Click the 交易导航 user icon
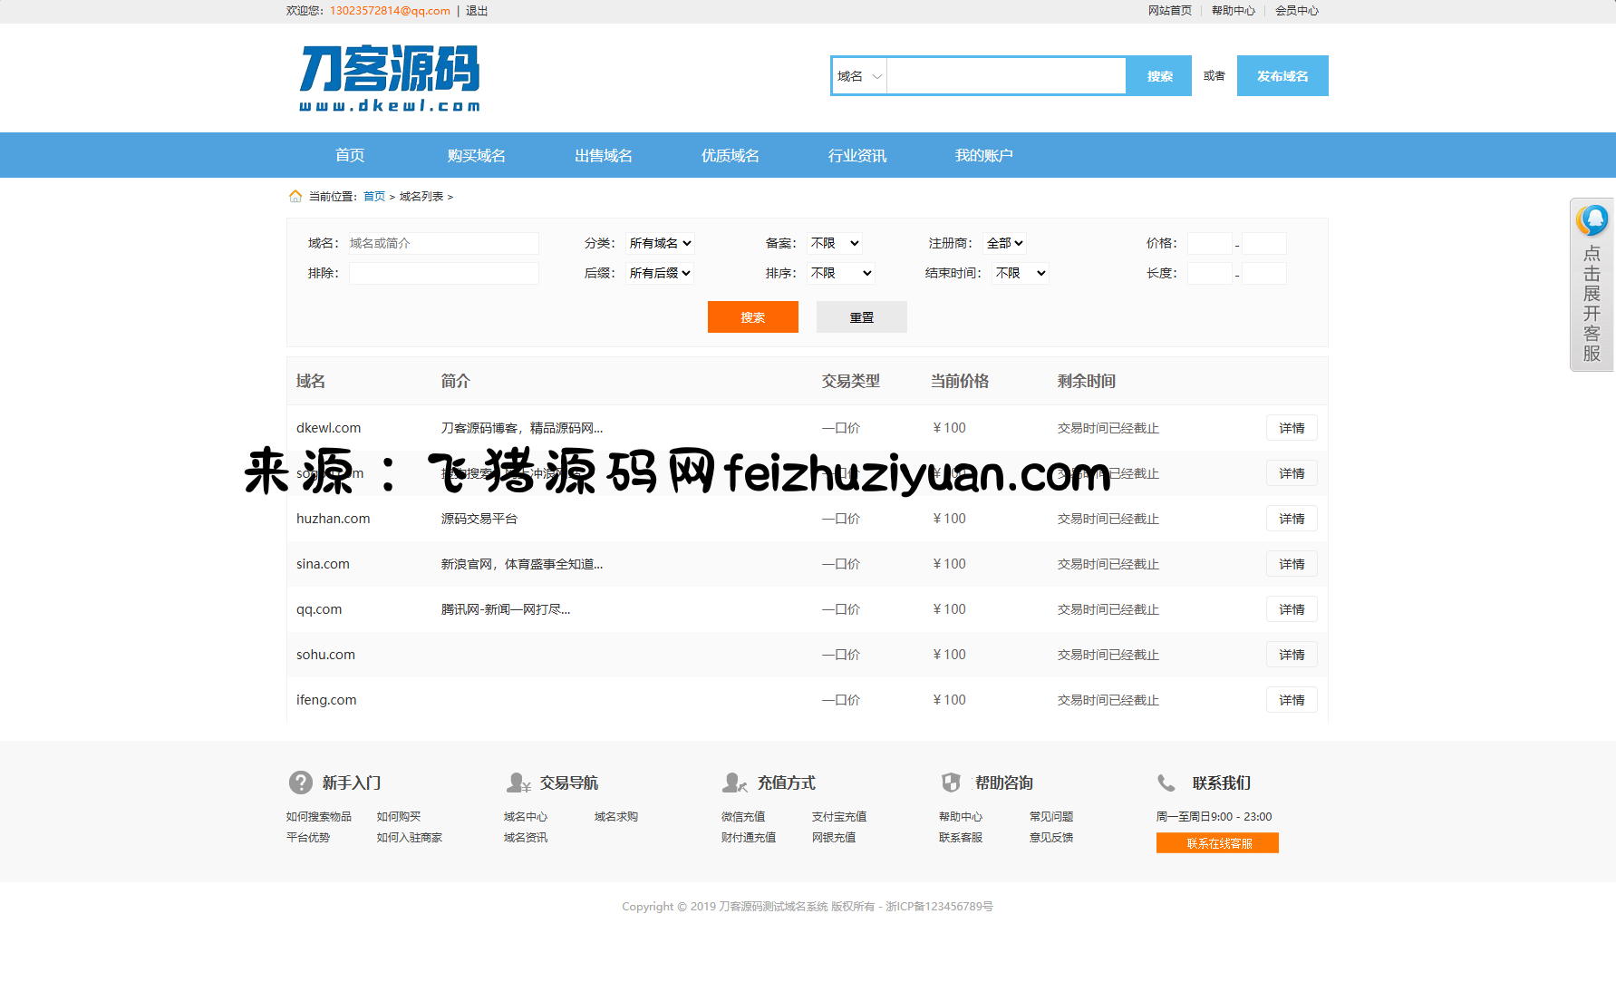The image size is (1616, 982). coord(518,783)
